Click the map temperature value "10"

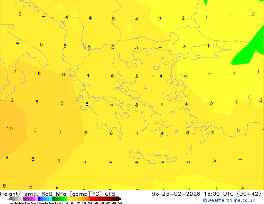coord(10,129)
